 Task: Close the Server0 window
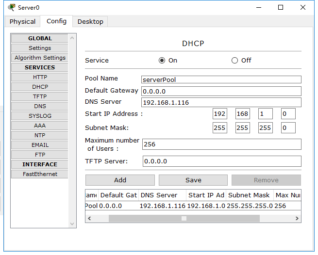click(303, 7)
